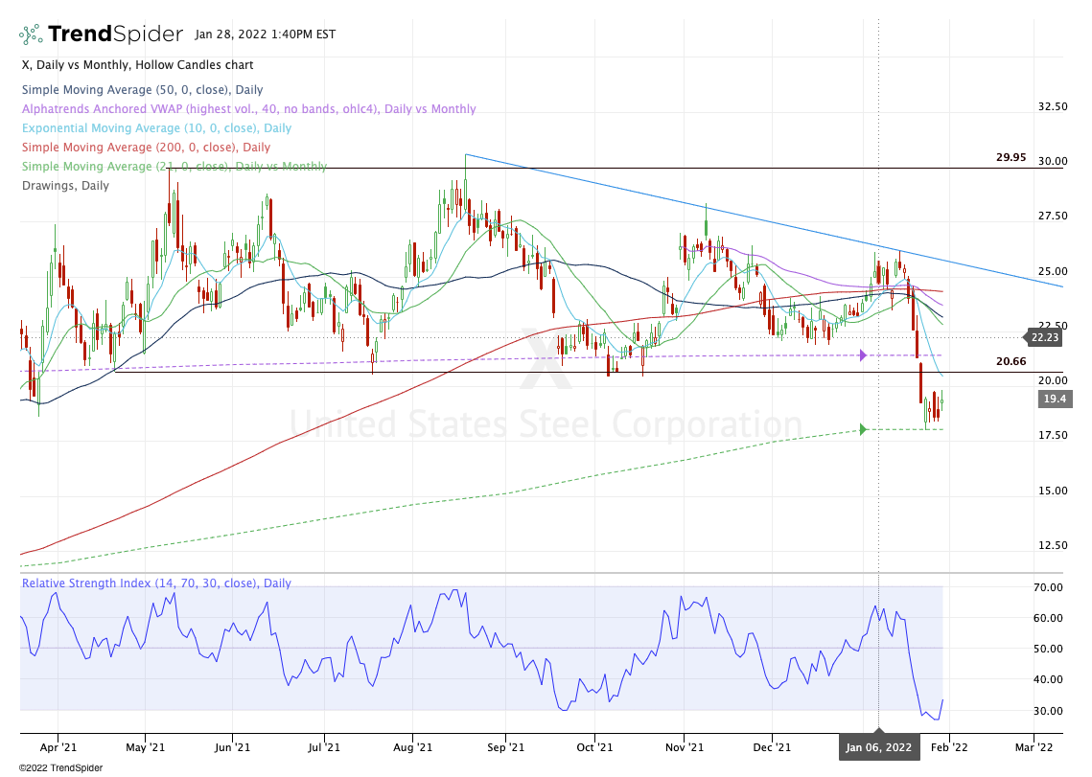Open the Drawings, Daily legend entry
The image size is (1092, 777).
click(x=64, y=185)
